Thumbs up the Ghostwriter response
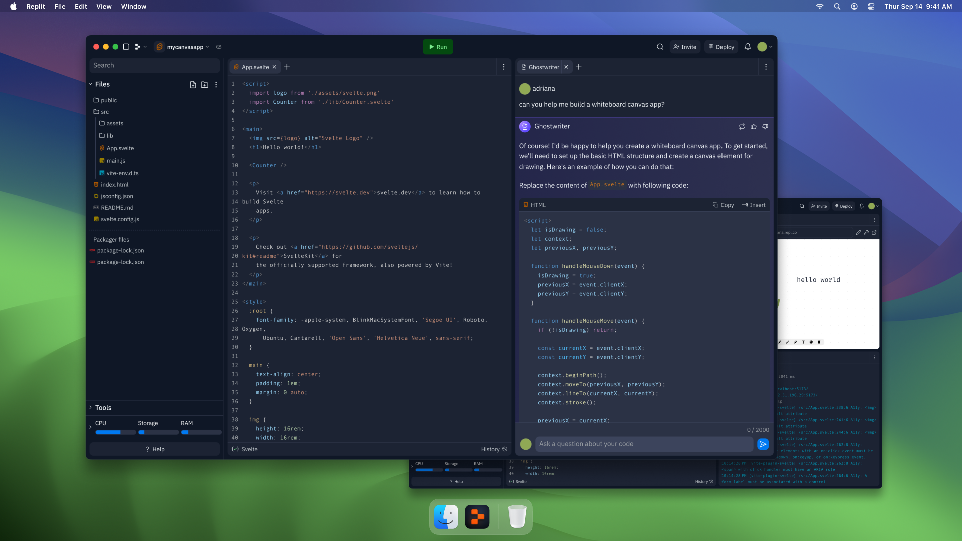 point(753,127)
